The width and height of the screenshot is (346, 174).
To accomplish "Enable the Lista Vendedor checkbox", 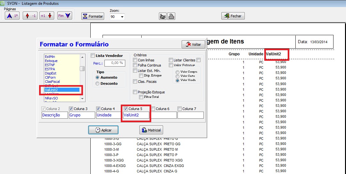I will pyautogui.click(x=93, y=56).
